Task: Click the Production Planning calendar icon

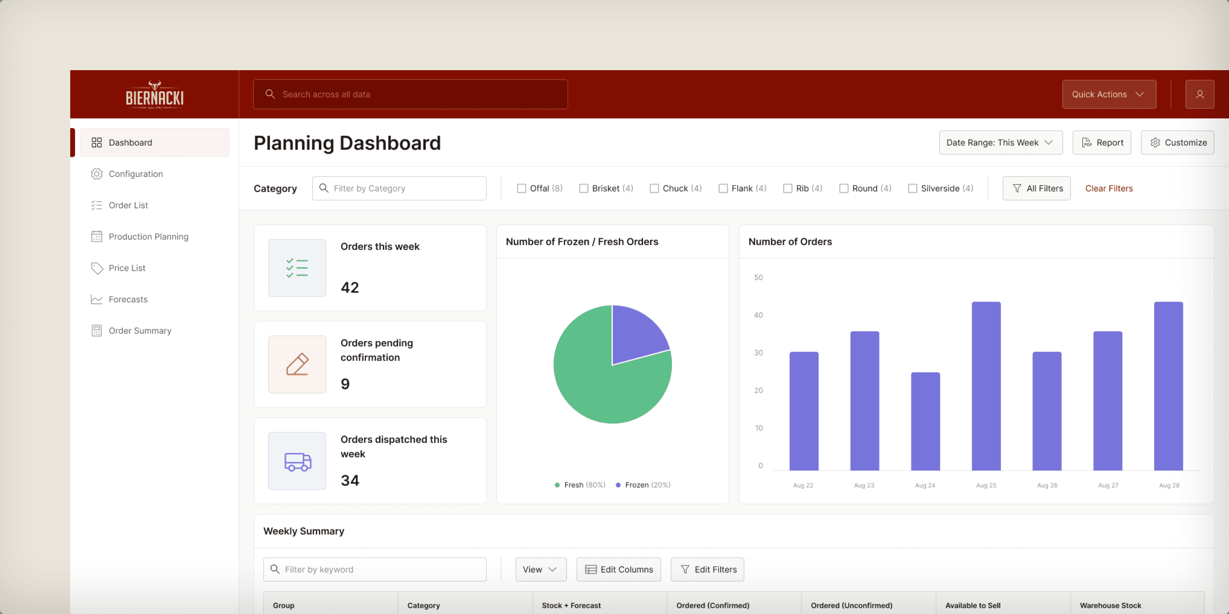Action: pyautogui.click(x=96, y=236)
